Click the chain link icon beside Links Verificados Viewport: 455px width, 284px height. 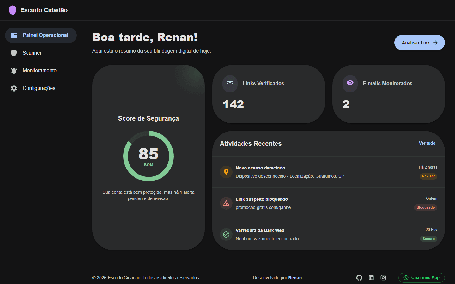pyautogui.click(x=230, y=83)
